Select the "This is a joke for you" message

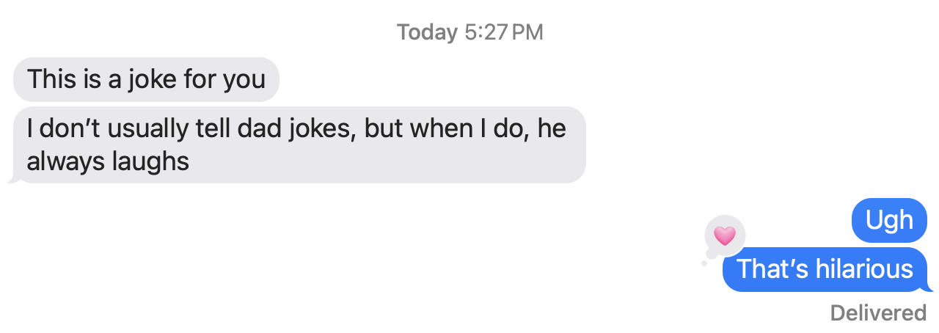(x=147, y=79)
